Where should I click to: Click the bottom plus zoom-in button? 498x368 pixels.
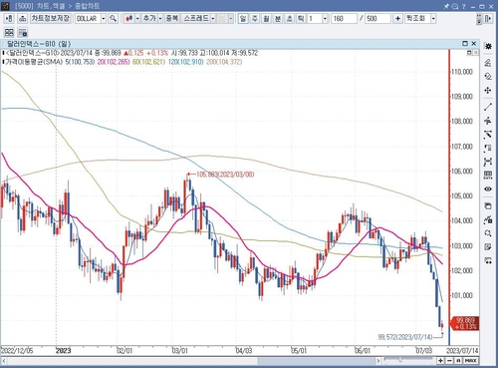pos(440,361)
